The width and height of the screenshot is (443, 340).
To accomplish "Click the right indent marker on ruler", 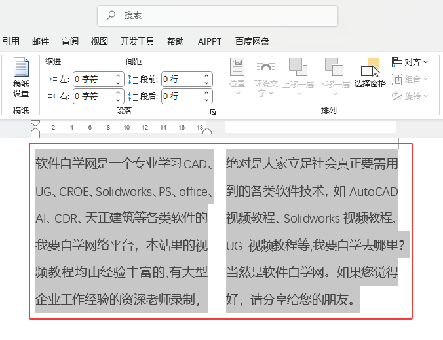I will pyautogui.click(x=207, y=131).
